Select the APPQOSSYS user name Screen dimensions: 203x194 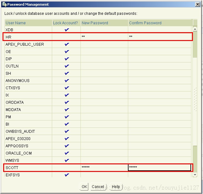pyautogui.click(x=17, y=146)
